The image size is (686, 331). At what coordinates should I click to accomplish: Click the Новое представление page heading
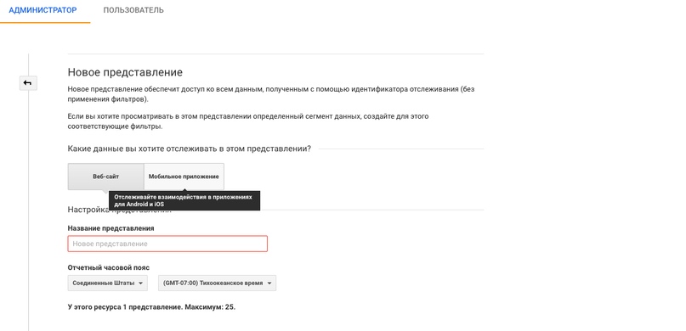pos(125,72)
